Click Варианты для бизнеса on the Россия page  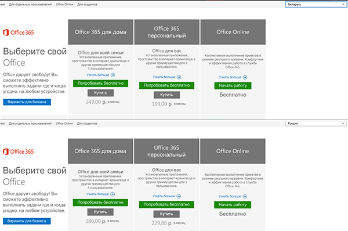point(27,221)
